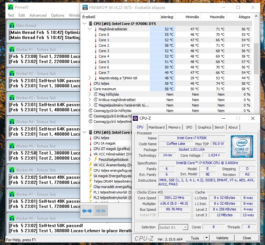Screen dimensions: 265x245
Task: Select the Teljes DRAM teljesítmény row
Action: point(110,181)
